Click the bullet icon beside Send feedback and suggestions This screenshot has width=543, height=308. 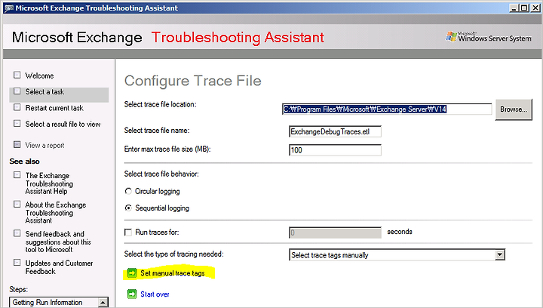17,233
